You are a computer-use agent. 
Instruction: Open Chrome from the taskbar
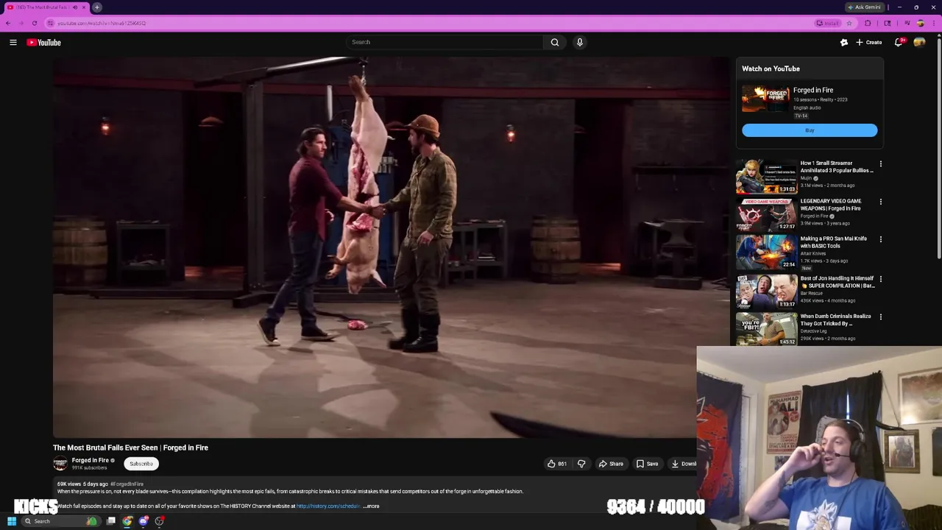tap(127, 521)
